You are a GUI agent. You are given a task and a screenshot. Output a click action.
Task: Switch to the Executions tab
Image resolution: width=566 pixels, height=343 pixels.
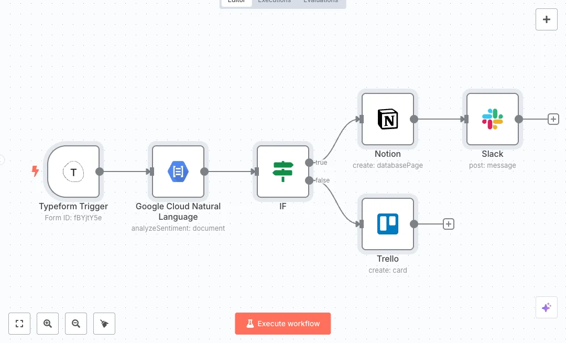click(274, 2)
